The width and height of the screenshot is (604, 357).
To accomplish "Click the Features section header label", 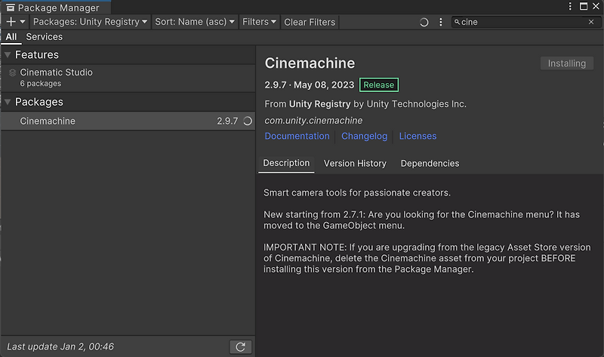I will point(37,55).
